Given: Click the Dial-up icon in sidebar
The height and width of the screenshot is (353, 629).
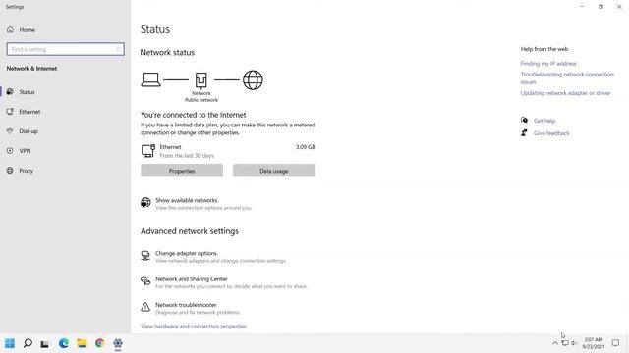Looking at the screenshot, I should [x=10, y=130].
